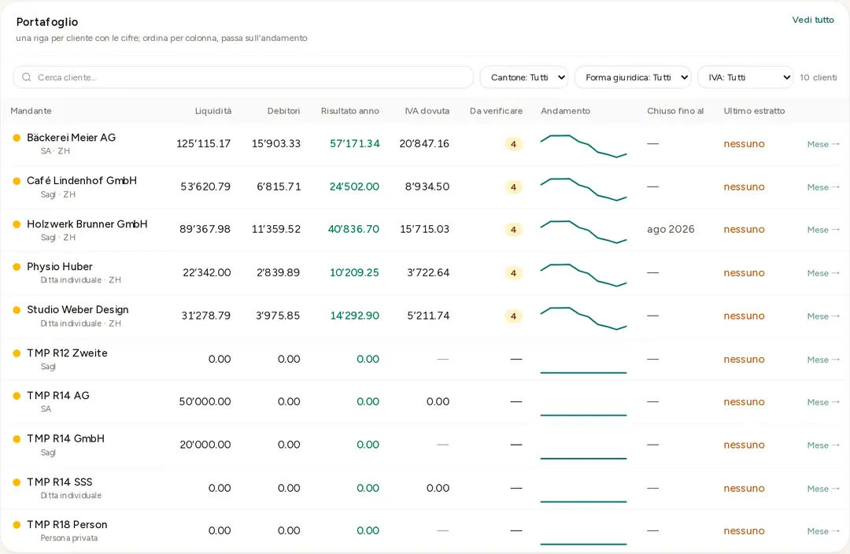Image resolution: width=850 pixels, height=554 pixels.
Task: Select the client name TMP R14 SSS
Action: pos(60,482)
